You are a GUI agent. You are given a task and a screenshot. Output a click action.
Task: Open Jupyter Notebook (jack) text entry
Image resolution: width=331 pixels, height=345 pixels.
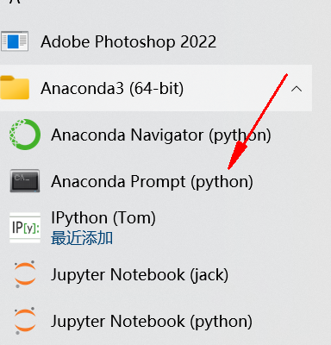(x=140, y=275)
